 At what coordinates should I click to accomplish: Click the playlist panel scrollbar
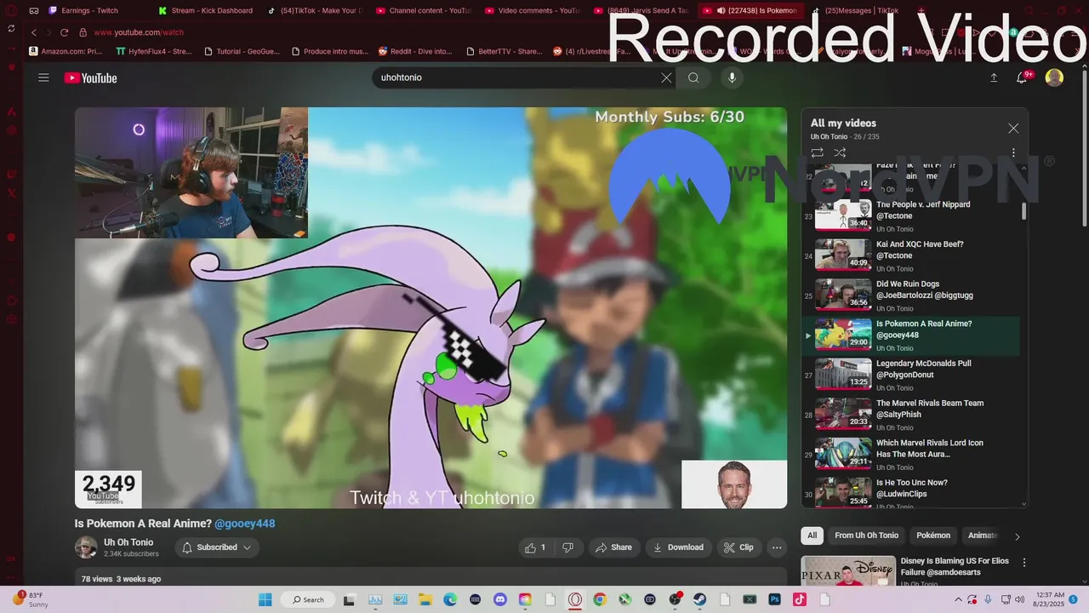pyautogui.click(x=1023, y=211)
